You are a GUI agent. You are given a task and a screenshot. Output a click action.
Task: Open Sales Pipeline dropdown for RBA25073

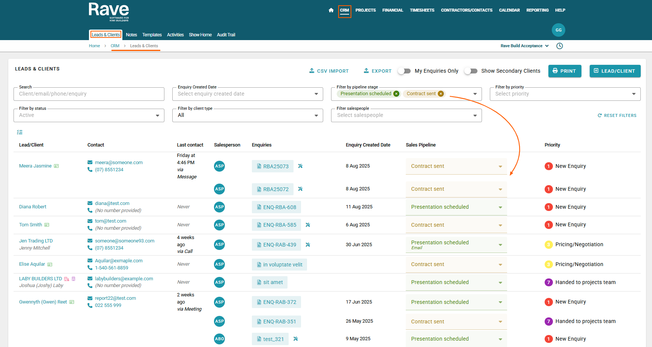pos(456,166)
